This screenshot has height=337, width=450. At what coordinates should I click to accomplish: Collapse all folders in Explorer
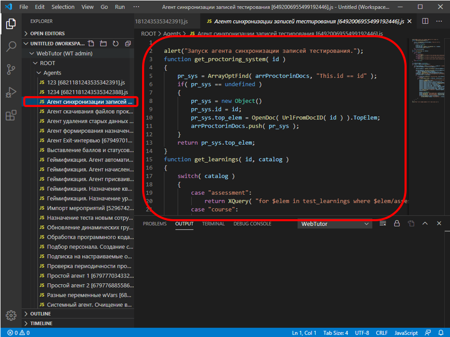click(x=128, y=43)
